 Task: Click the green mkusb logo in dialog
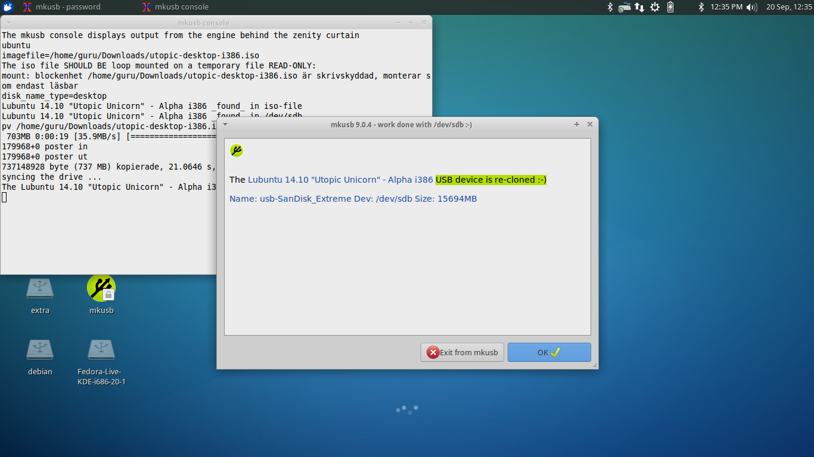coord(237,151)
